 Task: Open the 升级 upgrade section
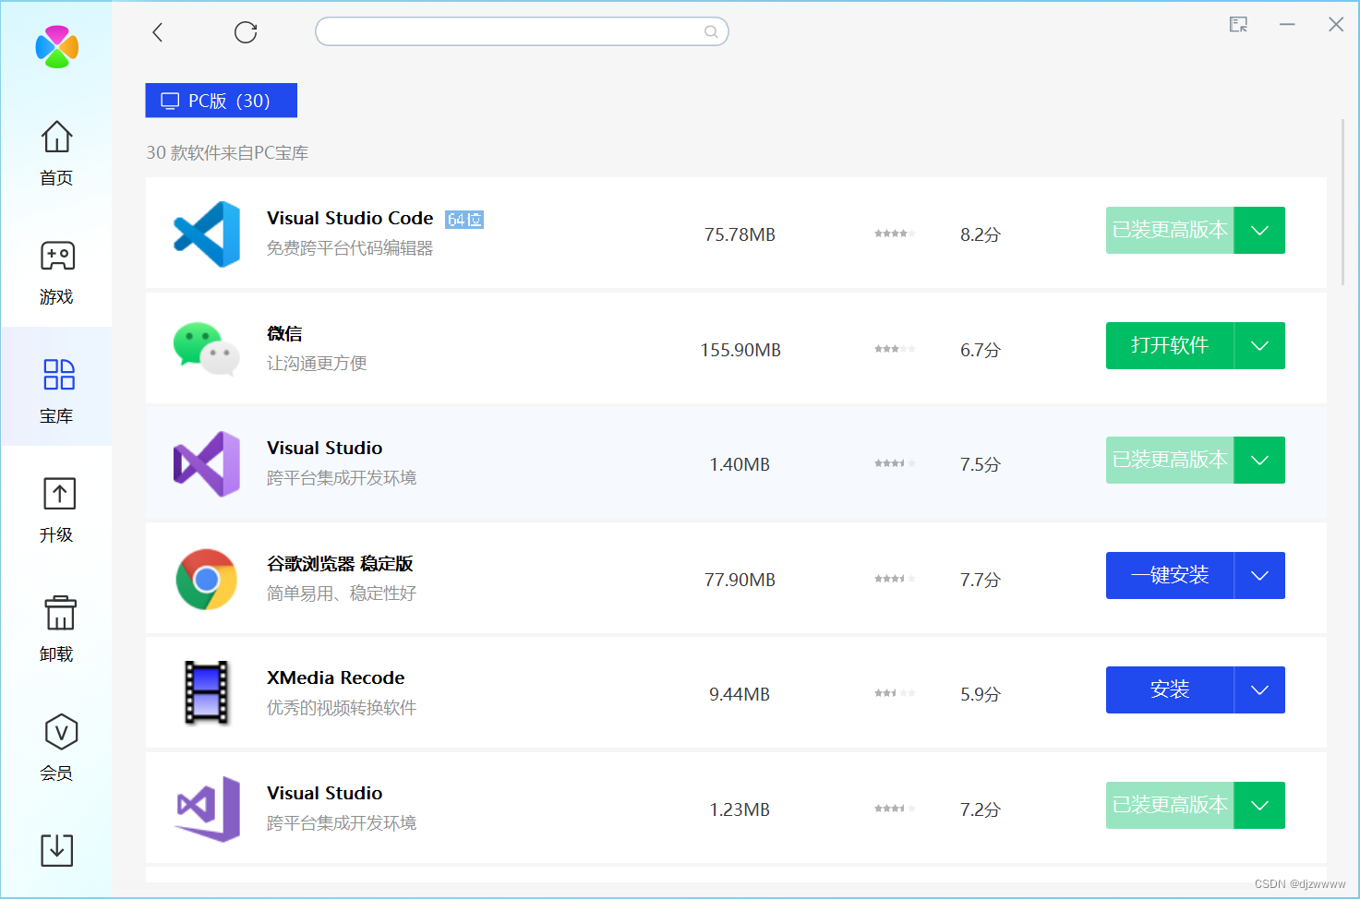pos(56,510)
